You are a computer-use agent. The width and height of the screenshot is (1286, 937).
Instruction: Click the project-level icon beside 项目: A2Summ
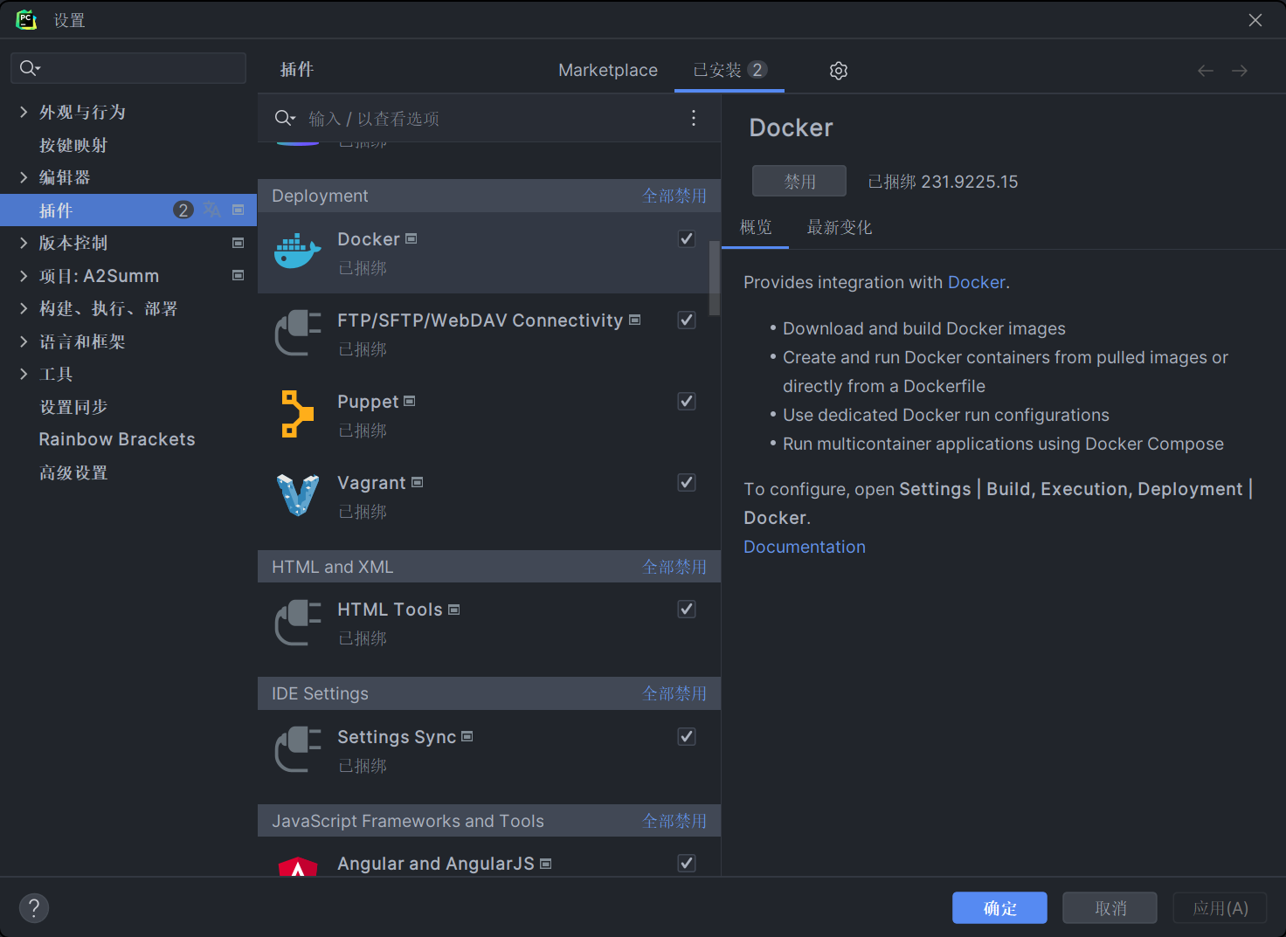[238, 275]
